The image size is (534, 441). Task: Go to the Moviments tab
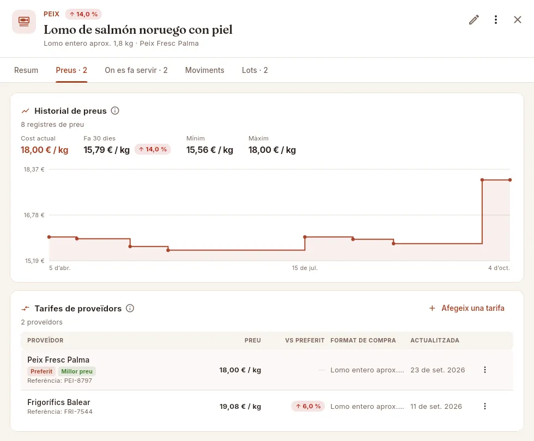205,70
